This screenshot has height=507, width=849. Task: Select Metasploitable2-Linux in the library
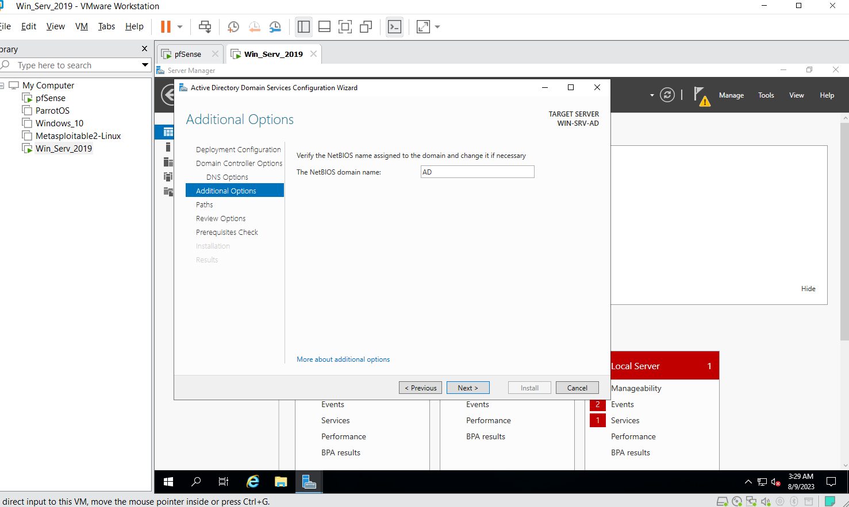(x=78, y=136)
